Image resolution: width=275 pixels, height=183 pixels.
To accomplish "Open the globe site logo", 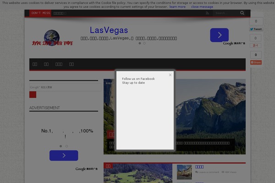I will click(52, 38).
